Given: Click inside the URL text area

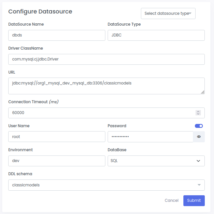Looking at the screenshot, I should pos(106,86).
